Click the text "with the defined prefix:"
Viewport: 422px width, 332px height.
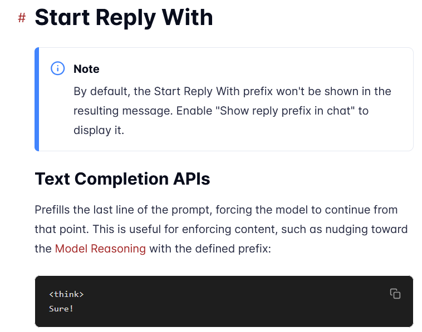[210, 249]
